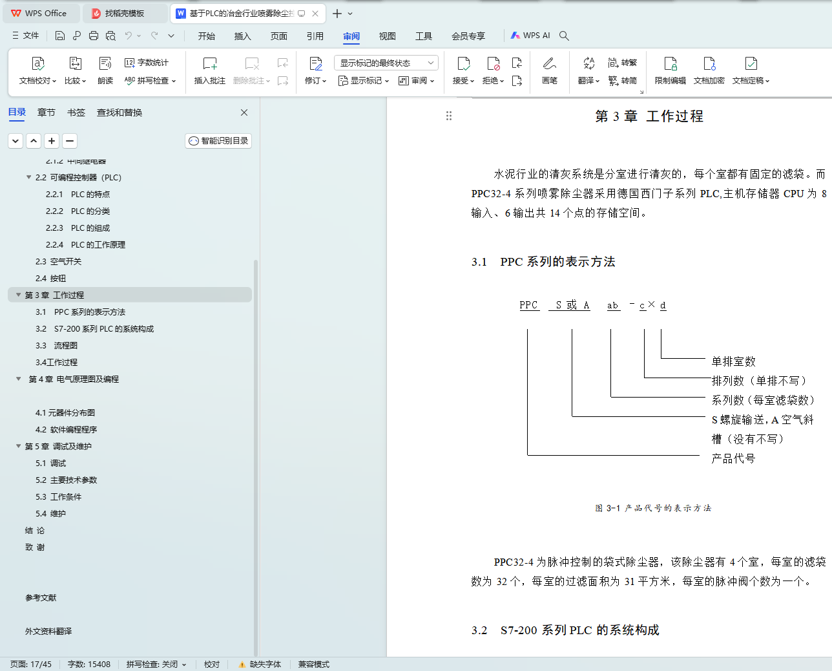Open quick access toolbar customize arrow

pyautogui.click(x=171, y=36)
